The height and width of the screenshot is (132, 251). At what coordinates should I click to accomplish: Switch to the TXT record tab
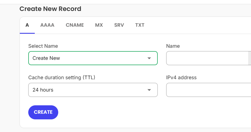tap(140, 25)
